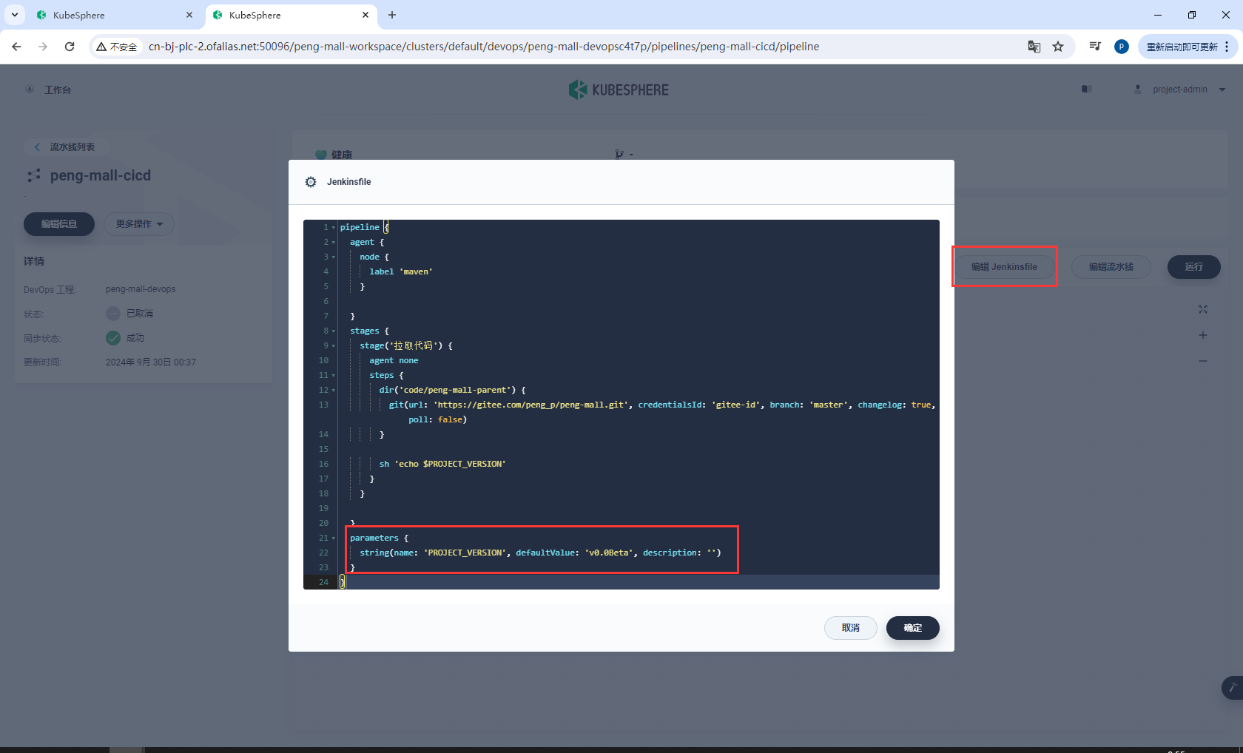Viewport: 1243px width, 753px height.
Task: Click the 健康 health heart icon
Action: [x=320, y=155]
